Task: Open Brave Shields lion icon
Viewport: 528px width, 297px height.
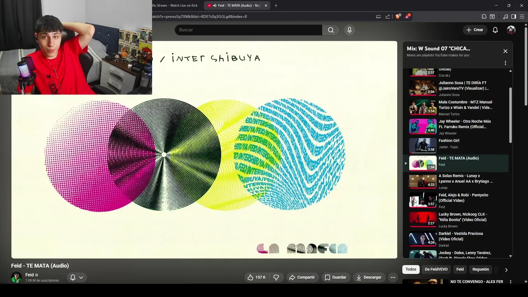Action: click(398, 16)
